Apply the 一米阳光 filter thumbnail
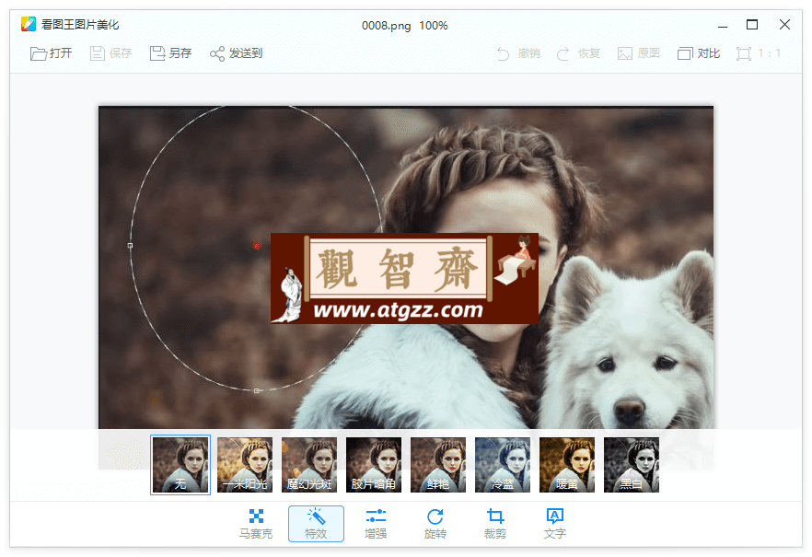The width and height of the screenshot is (812, 557). (x=245, y=465)
